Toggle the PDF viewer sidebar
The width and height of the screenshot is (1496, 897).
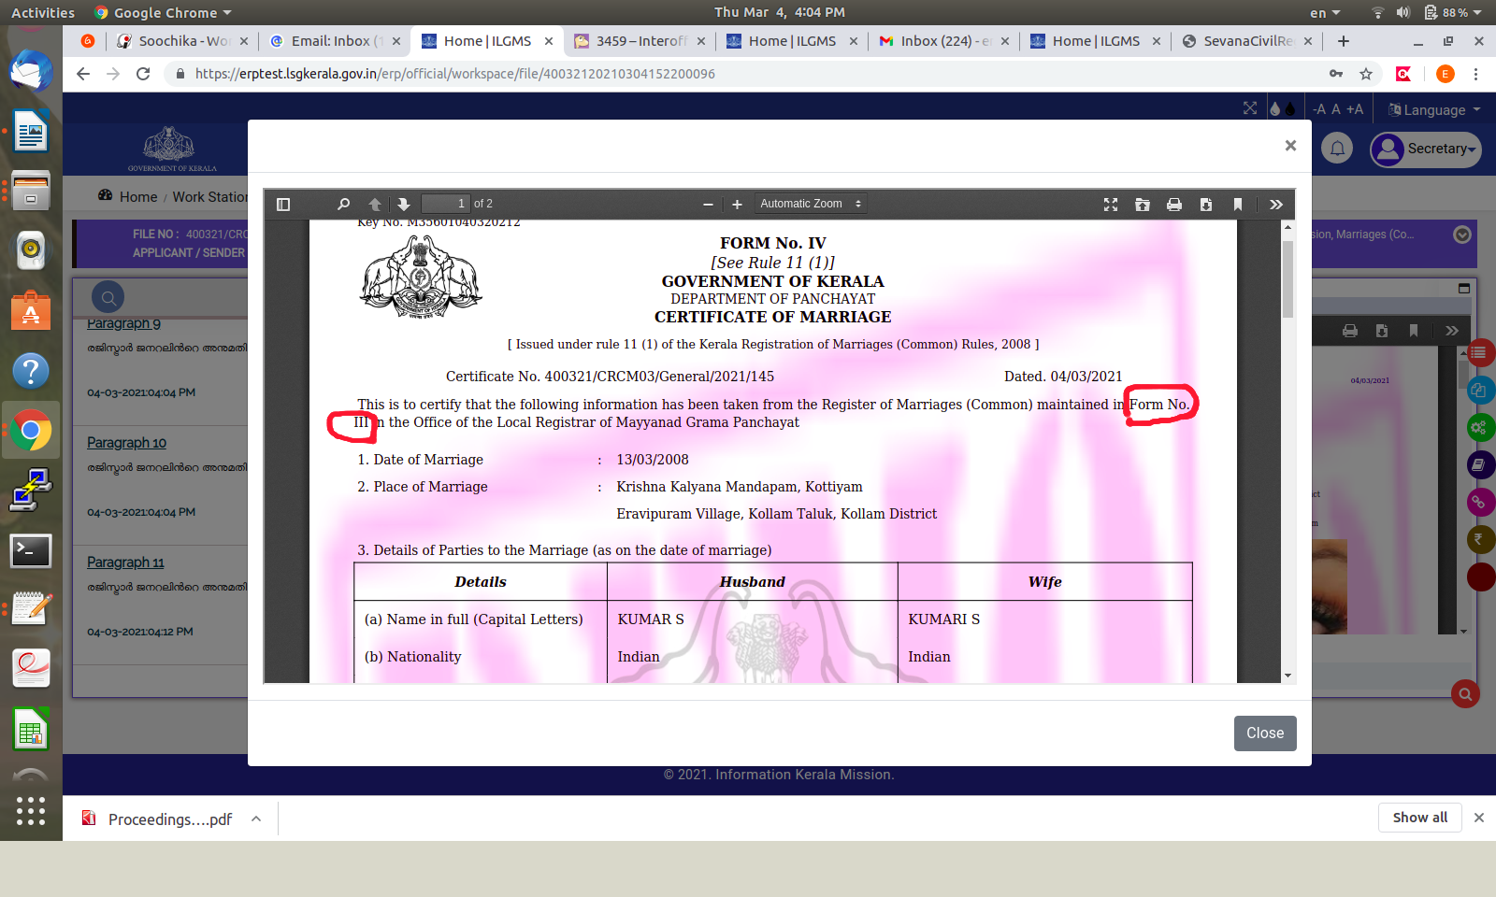tap(283, 205)
